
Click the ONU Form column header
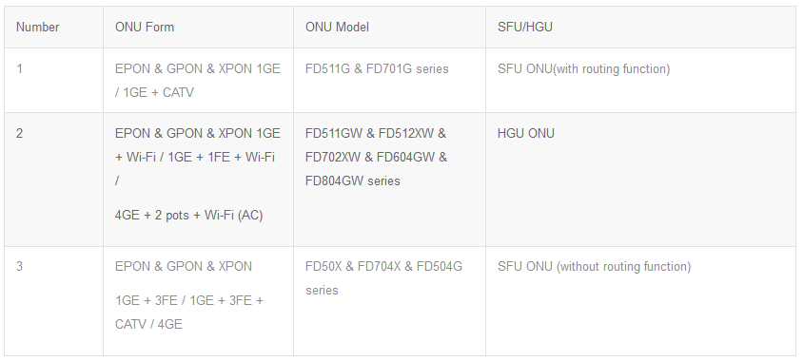[x=198, y=28]
